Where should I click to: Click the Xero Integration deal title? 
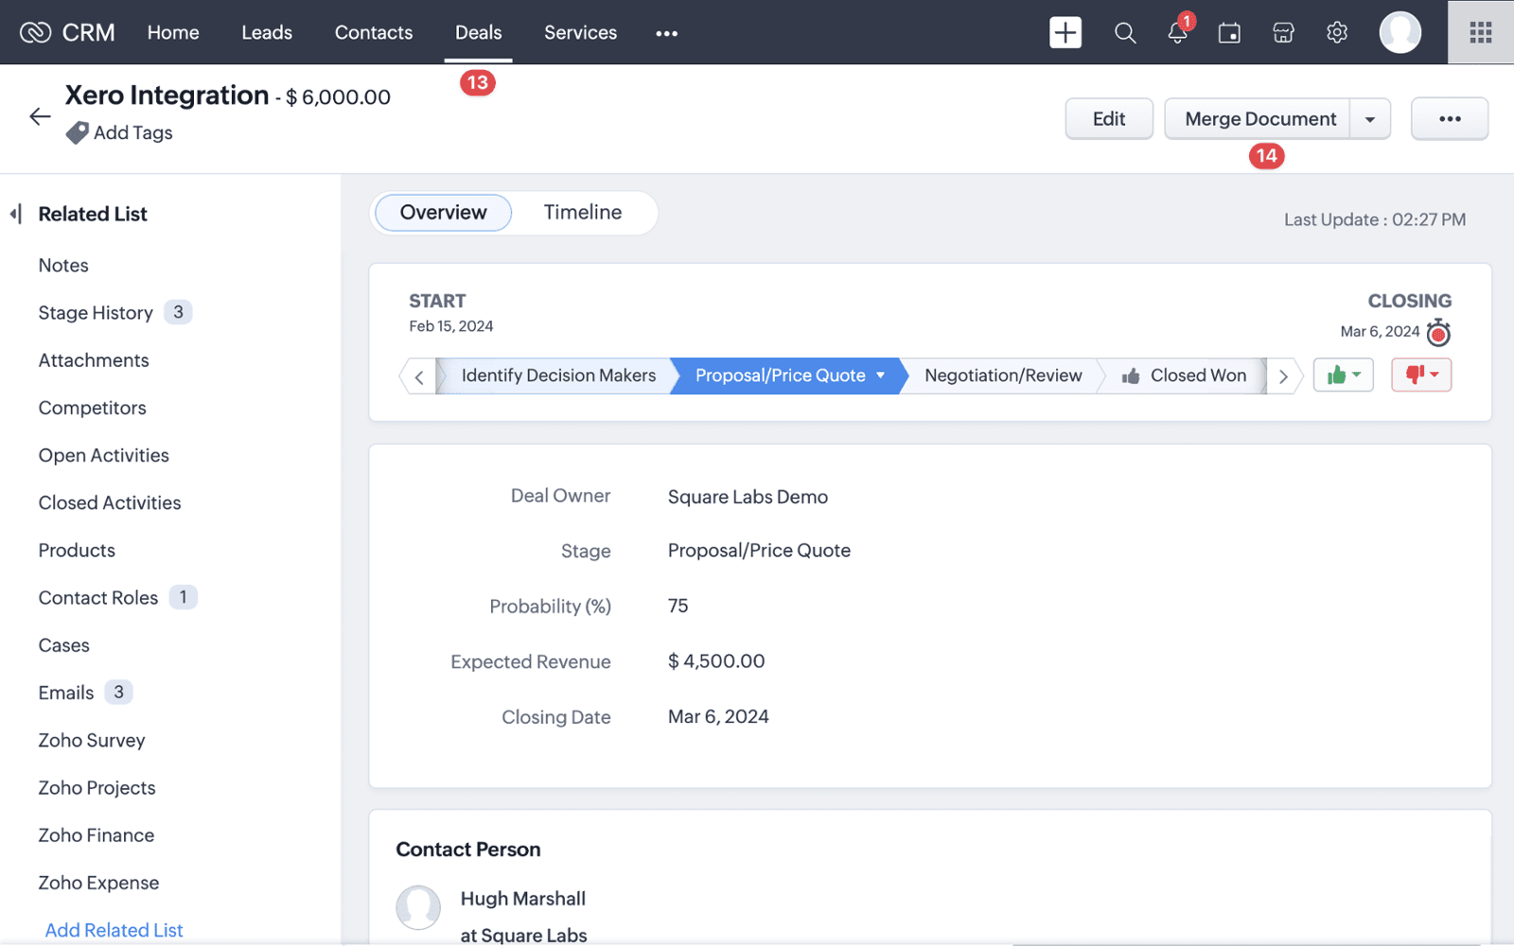[167, 96]
